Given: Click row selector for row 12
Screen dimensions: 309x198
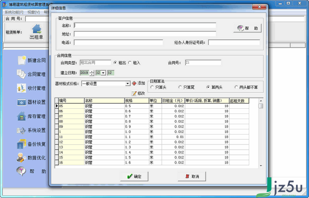Looking at the screenshot, I should pyautogui.click(x=57, y=142).
